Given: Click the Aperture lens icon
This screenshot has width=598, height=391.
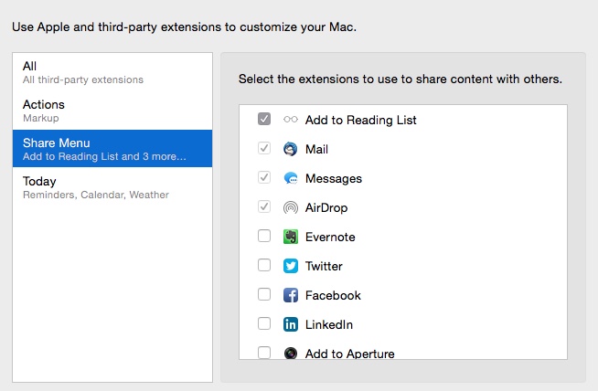Looking at the screenshot, I should tap(290, 353).
